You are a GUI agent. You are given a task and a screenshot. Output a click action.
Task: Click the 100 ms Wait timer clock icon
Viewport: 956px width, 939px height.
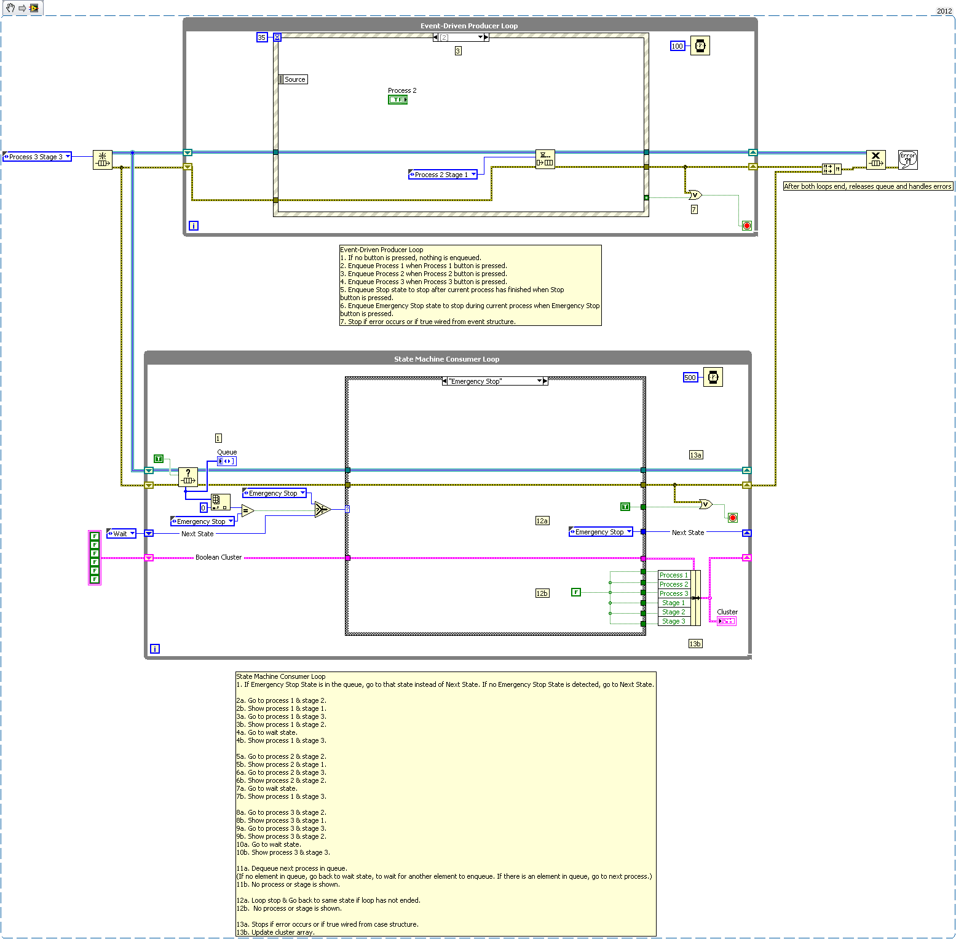click(700, 46)
